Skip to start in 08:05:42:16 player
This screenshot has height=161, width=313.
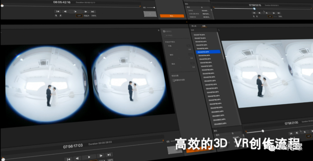(58, 12)
